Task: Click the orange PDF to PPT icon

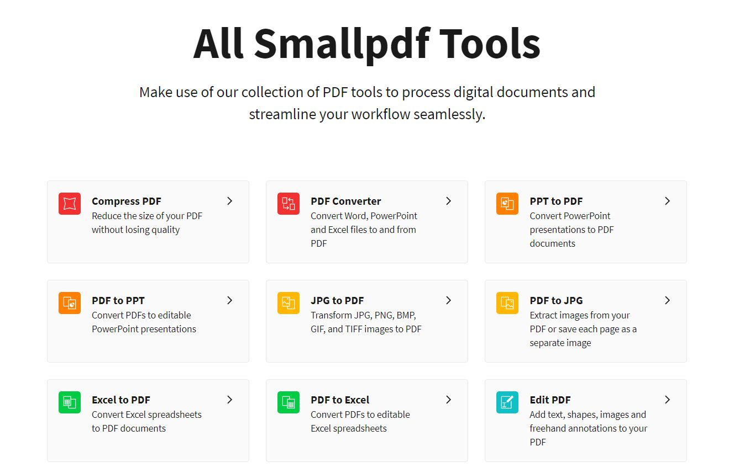Action: tap(69, 302)
